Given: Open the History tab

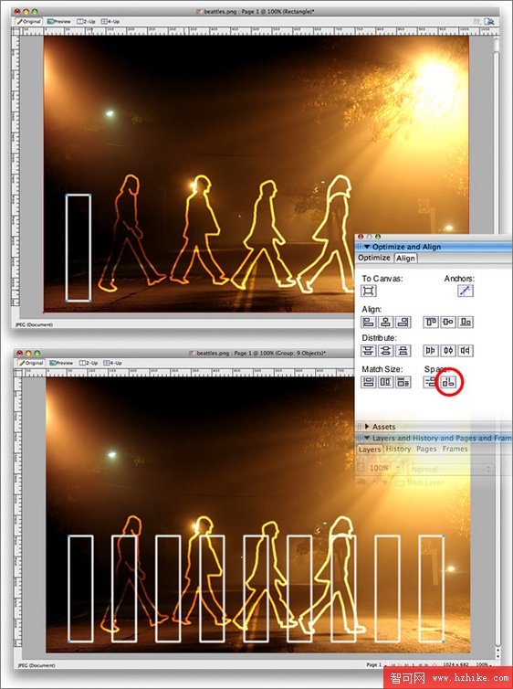Looking at the screenshot, I should point(398,449).
